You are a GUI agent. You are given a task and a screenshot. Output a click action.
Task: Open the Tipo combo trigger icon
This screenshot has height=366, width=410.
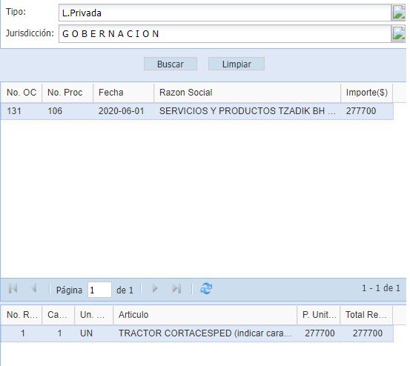[x=398, y=13]
